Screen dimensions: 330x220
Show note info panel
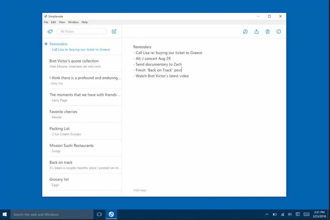click(279, 32)
